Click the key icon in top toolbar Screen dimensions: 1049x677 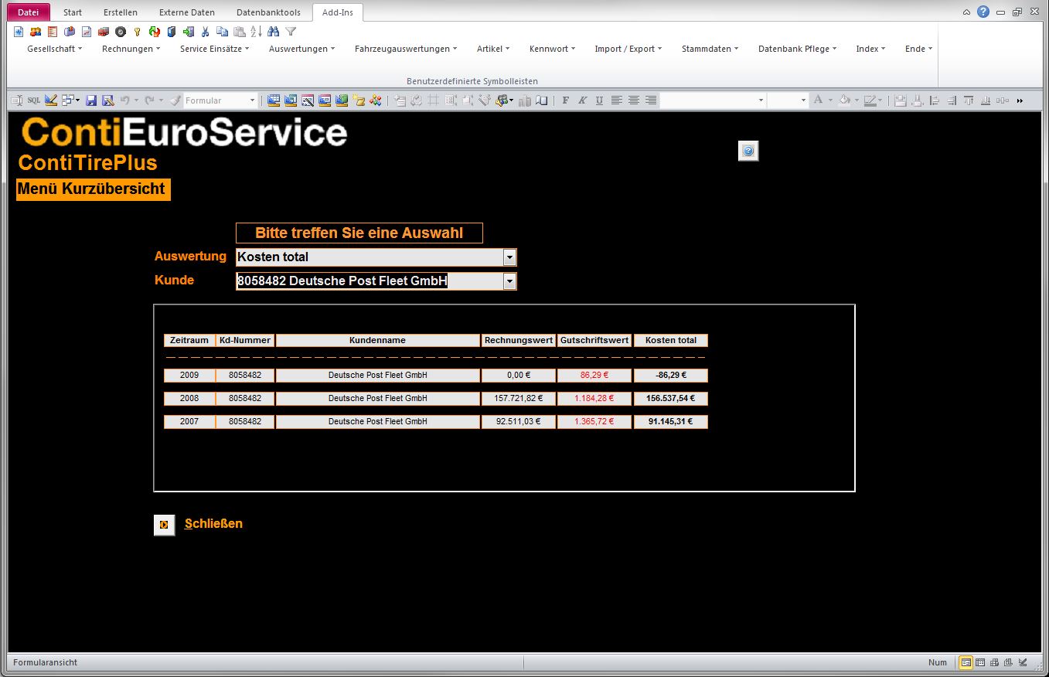pos(137,32)
